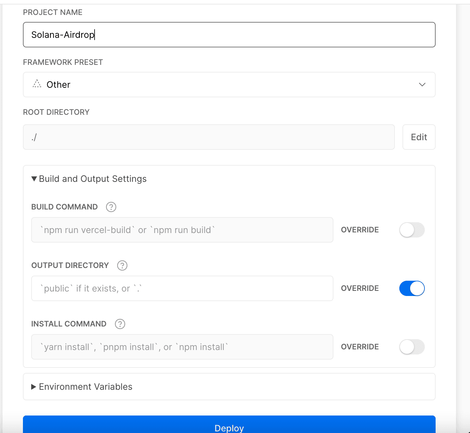Click the Deploy button
470x433 pixels.
229,428
